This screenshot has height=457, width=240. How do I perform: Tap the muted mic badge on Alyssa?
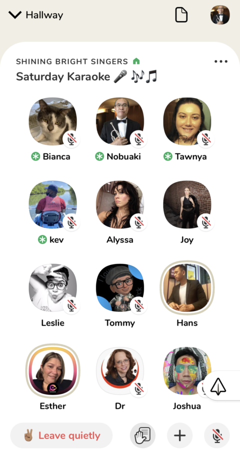pos(138,222)
